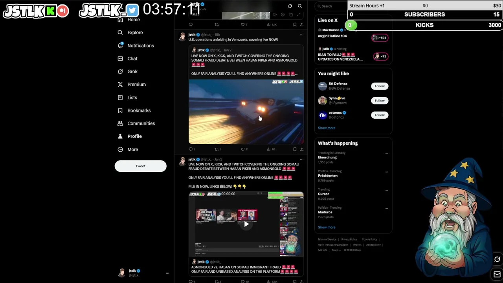View analytics of Venezuela operations post
Image resolution: width=503 pixels, height=283 pixels.
[x=271, y=149]
